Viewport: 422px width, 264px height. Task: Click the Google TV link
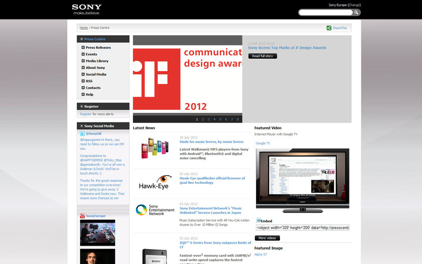tap(263, 143)
